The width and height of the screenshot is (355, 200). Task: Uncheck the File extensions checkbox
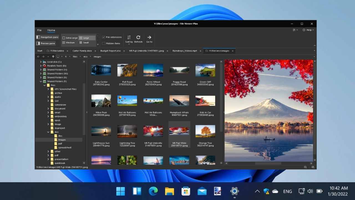tap(103, 37)
